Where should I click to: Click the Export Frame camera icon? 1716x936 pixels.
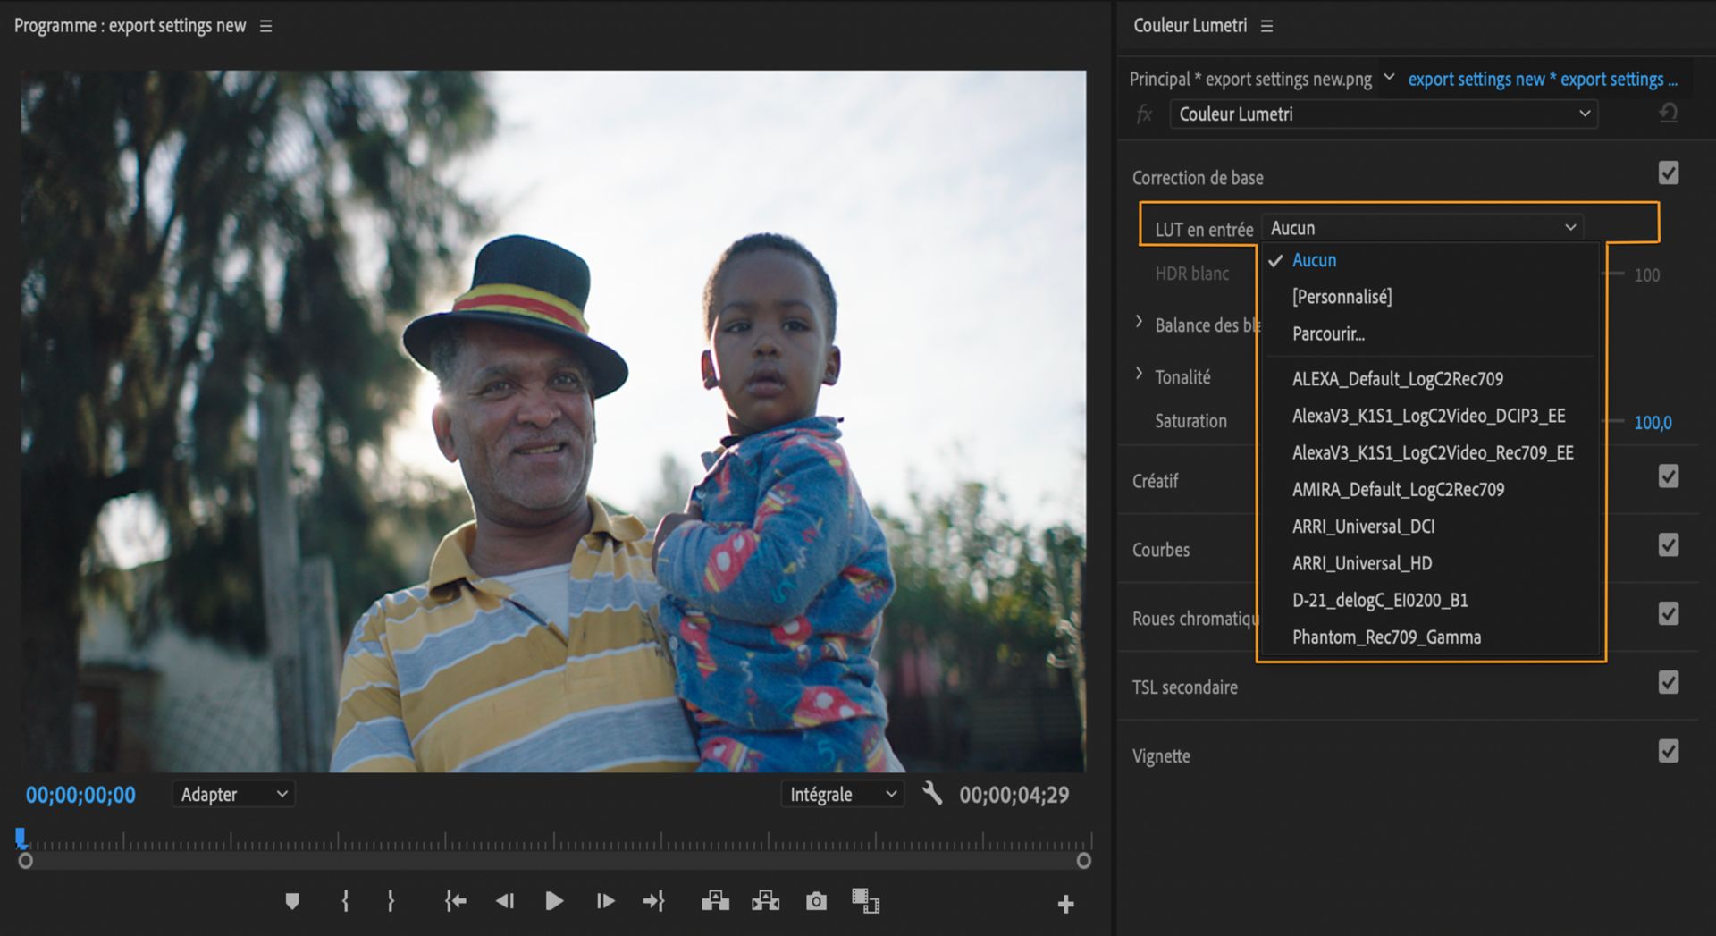816,901
